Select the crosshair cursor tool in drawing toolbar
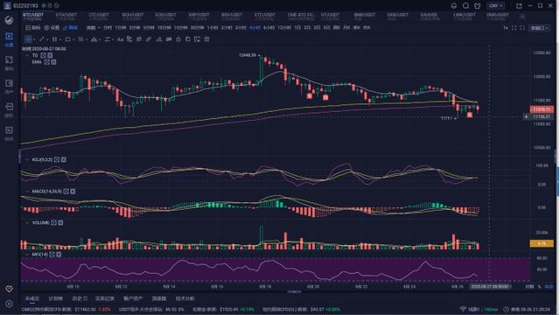The width and height of the screenshot is (560, 315). pos(28,39)
